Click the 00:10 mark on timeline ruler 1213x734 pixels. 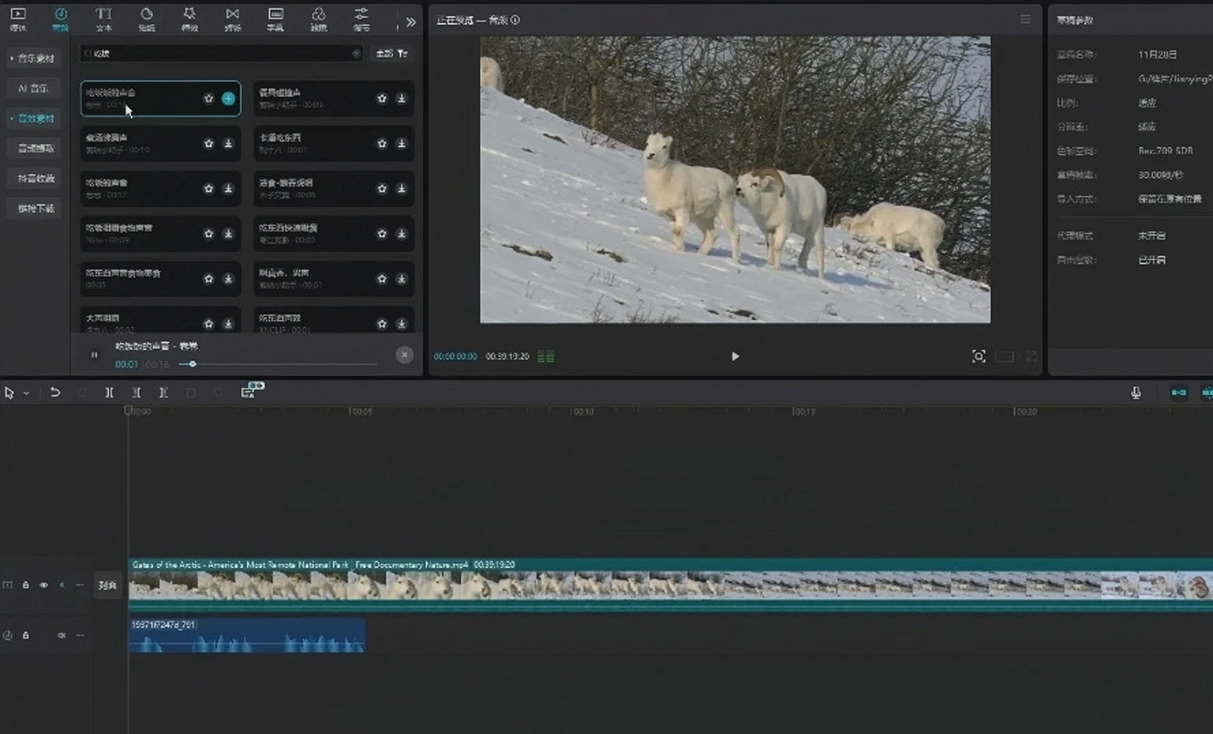pyautogui.click(x=583, y=412)
